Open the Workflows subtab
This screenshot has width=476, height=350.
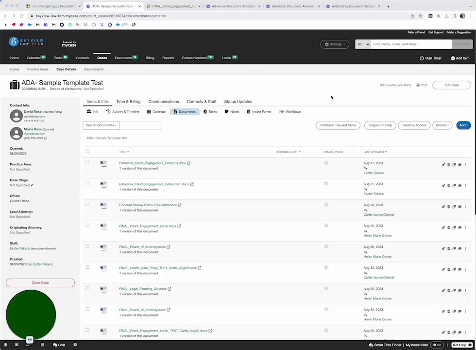[x=290, y=112]
